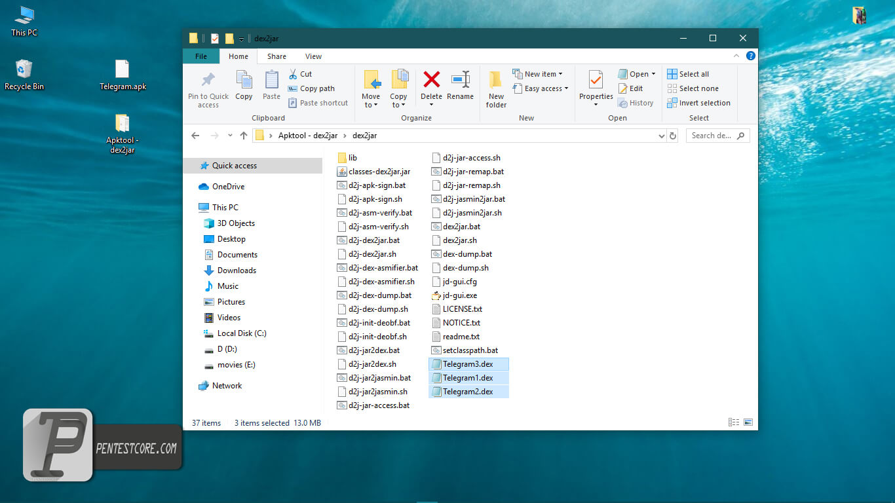
Task: Click the Explorer Help question mark icon
Action: click(x=751, y=56)
